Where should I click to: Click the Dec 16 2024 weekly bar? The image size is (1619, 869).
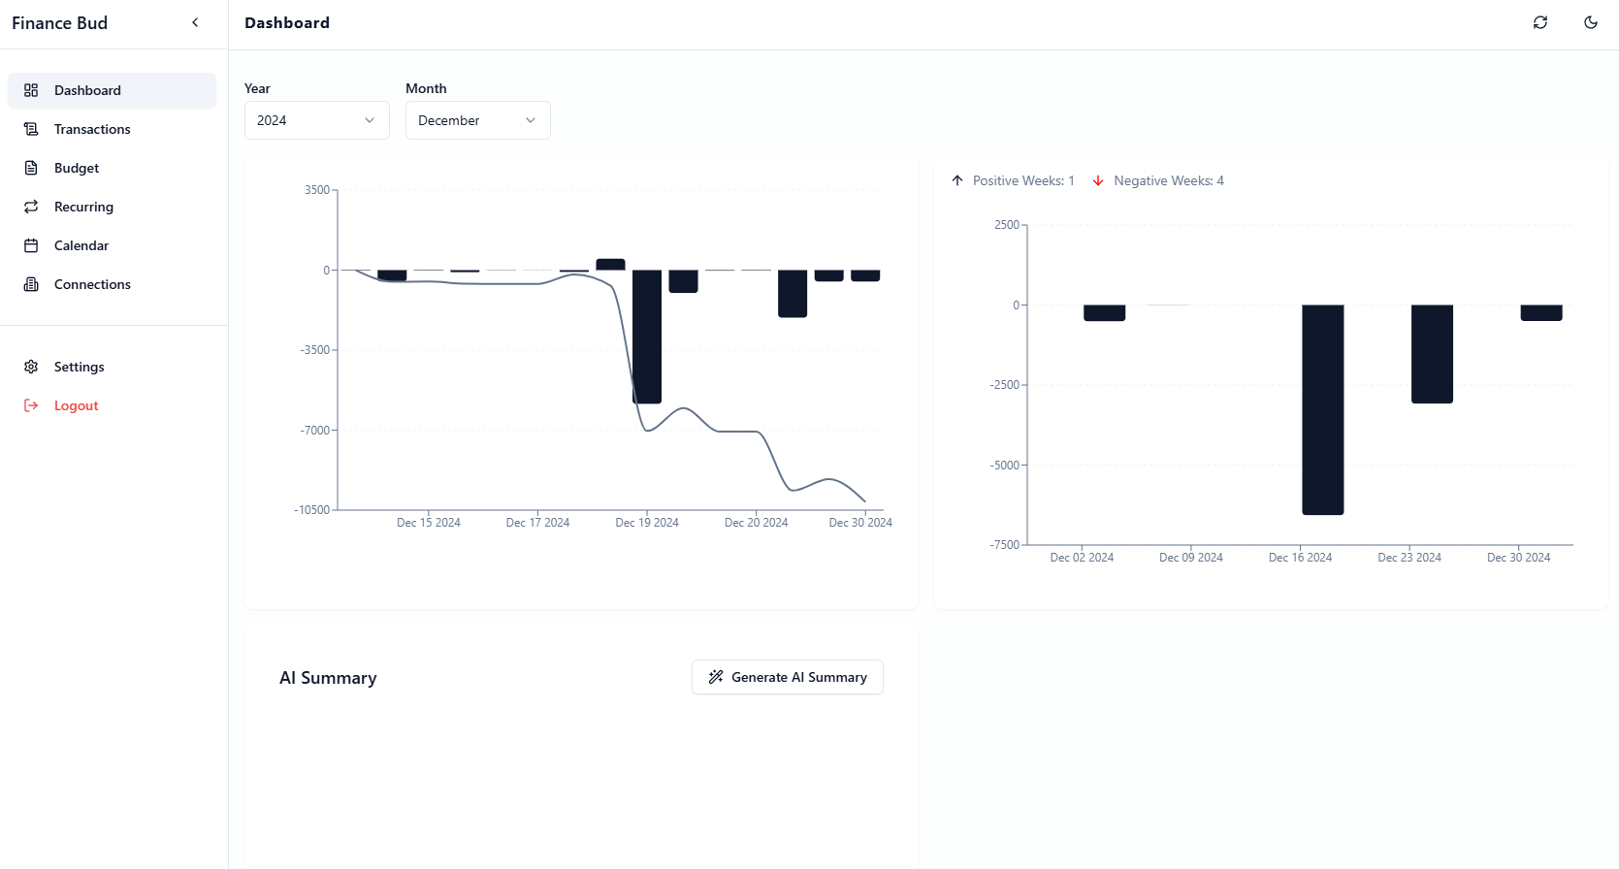1323,409
